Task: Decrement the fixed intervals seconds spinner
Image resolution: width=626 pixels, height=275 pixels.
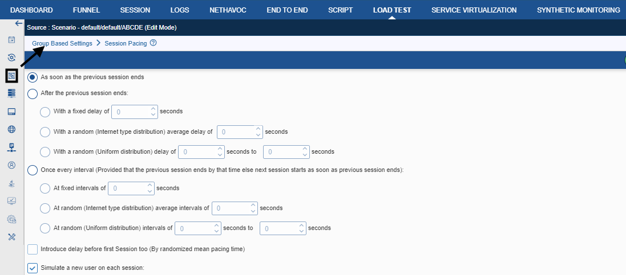Action: click(x=150, y=191)
